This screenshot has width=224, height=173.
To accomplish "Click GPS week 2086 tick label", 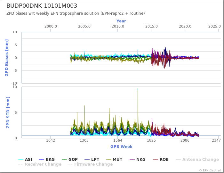I will coord(185,140).
